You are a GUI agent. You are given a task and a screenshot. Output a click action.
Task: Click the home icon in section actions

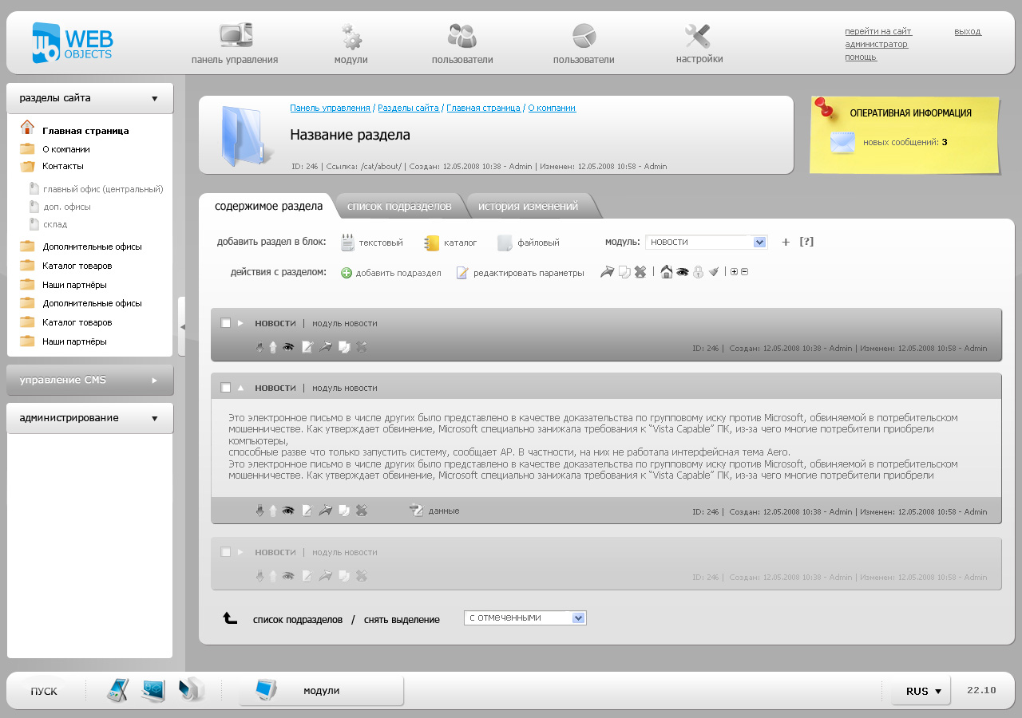coord(667,271)
